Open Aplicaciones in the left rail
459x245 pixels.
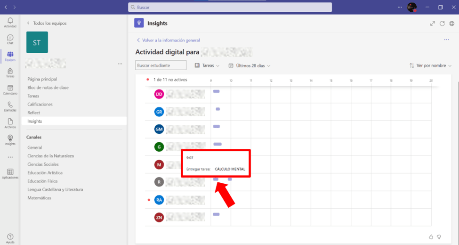coord(10,173)
